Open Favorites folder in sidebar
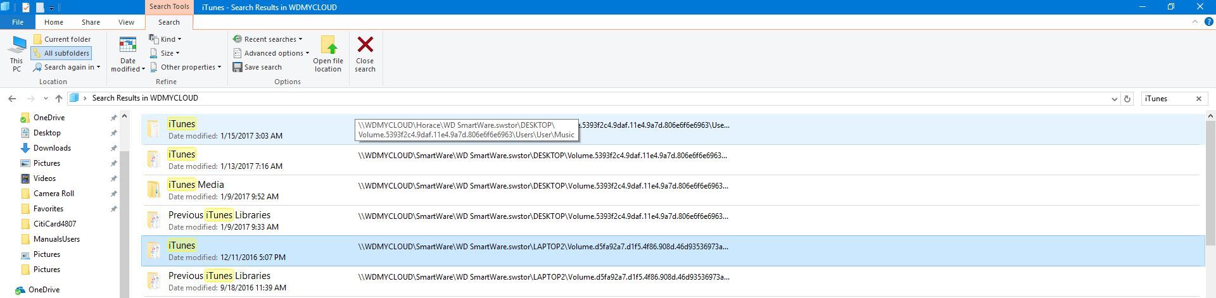Viewport: 1216px width, 298px height. (x=48, y=209)
